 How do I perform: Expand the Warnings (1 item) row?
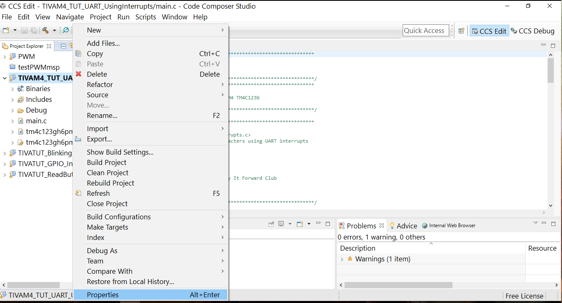pos(342,259)
